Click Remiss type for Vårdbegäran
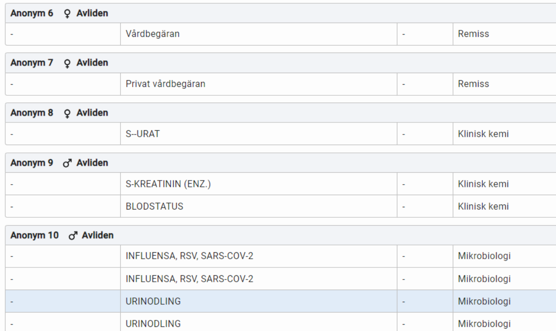Screen dimensions: 556x331 [473, 34]
